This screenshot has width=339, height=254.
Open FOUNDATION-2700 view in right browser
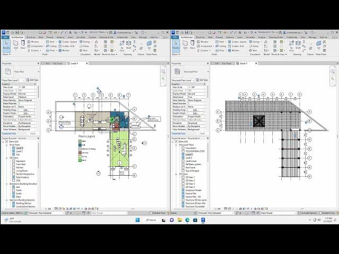pos(195,151)
